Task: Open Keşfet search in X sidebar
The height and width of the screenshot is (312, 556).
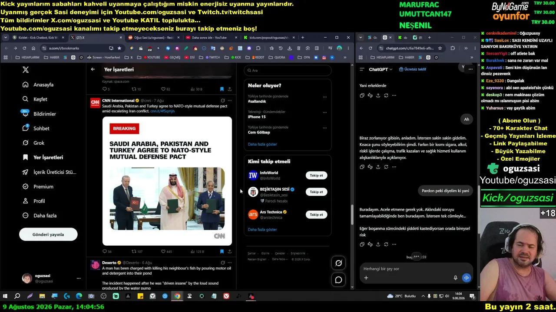Action: tap(35, 99)
